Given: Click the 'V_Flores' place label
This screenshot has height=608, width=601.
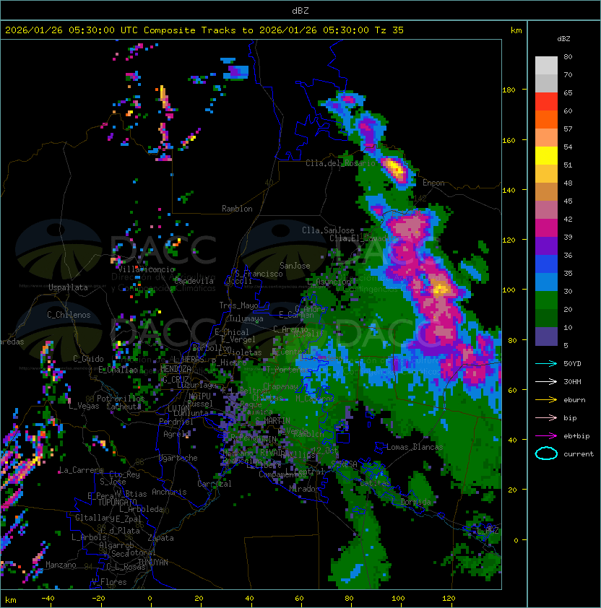Looking at the screenshot, I should [x=109, y=581].
